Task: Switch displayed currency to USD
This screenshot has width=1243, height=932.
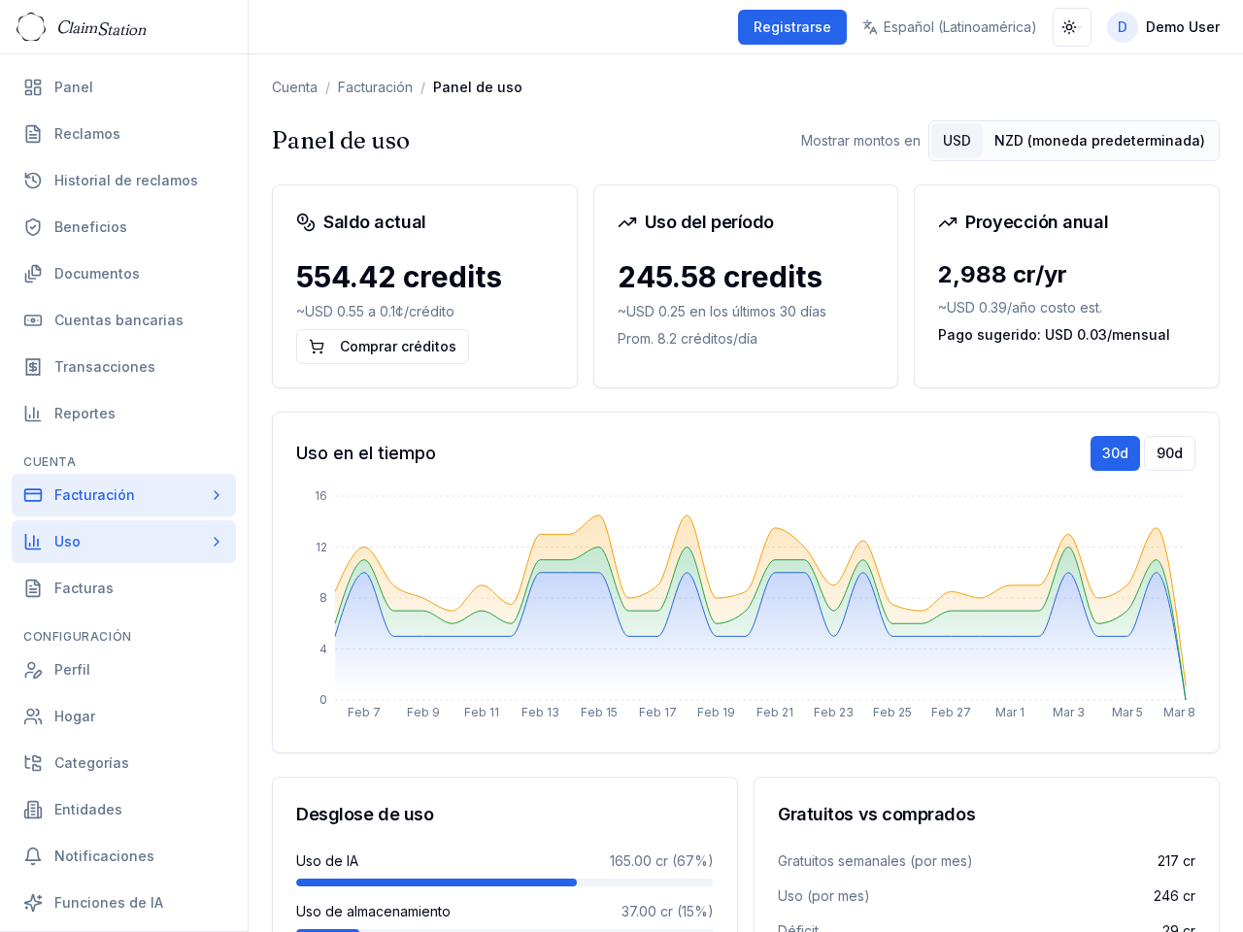Action: click(957, 141)
